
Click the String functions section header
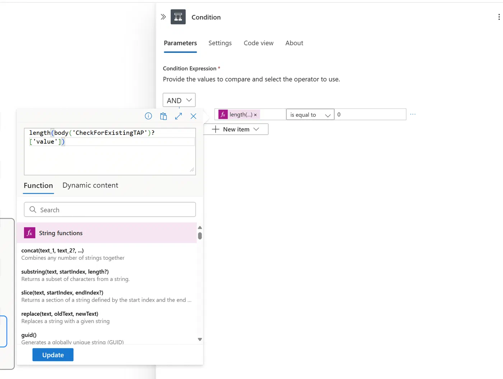click(107, 233)
